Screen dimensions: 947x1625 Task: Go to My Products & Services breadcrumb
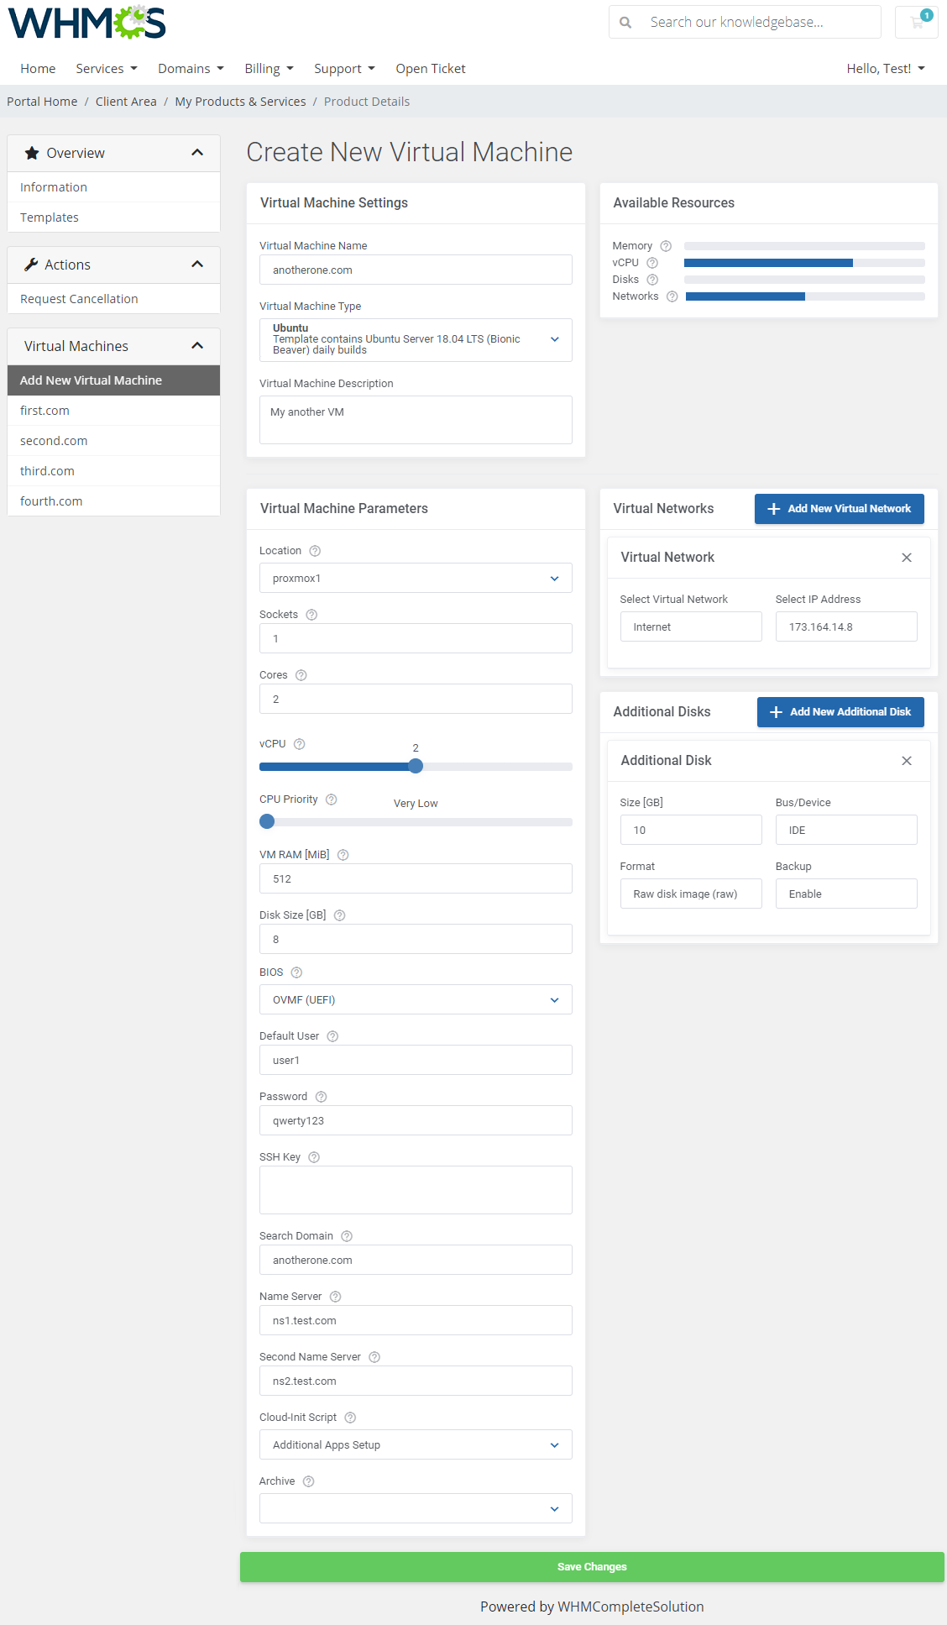pos(240,102)
